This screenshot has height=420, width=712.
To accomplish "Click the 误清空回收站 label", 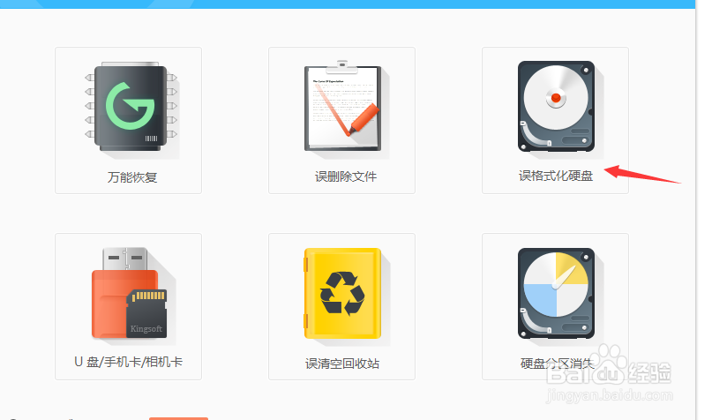I will point(342,364).
